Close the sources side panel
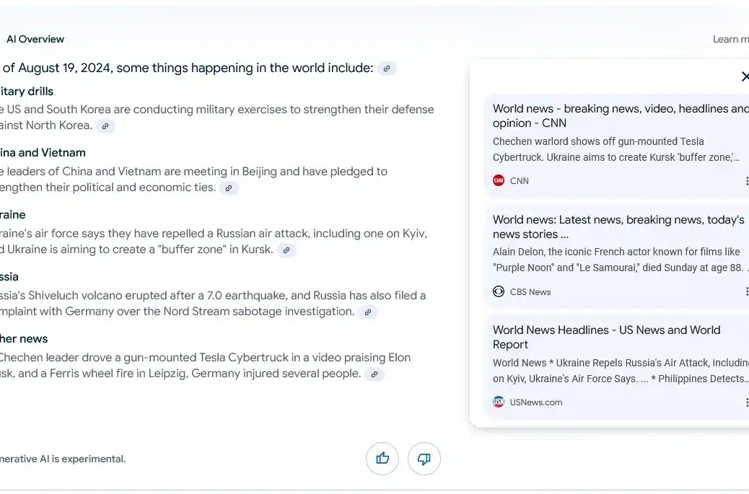Screen dimensions: 749x494 [745, 76]
